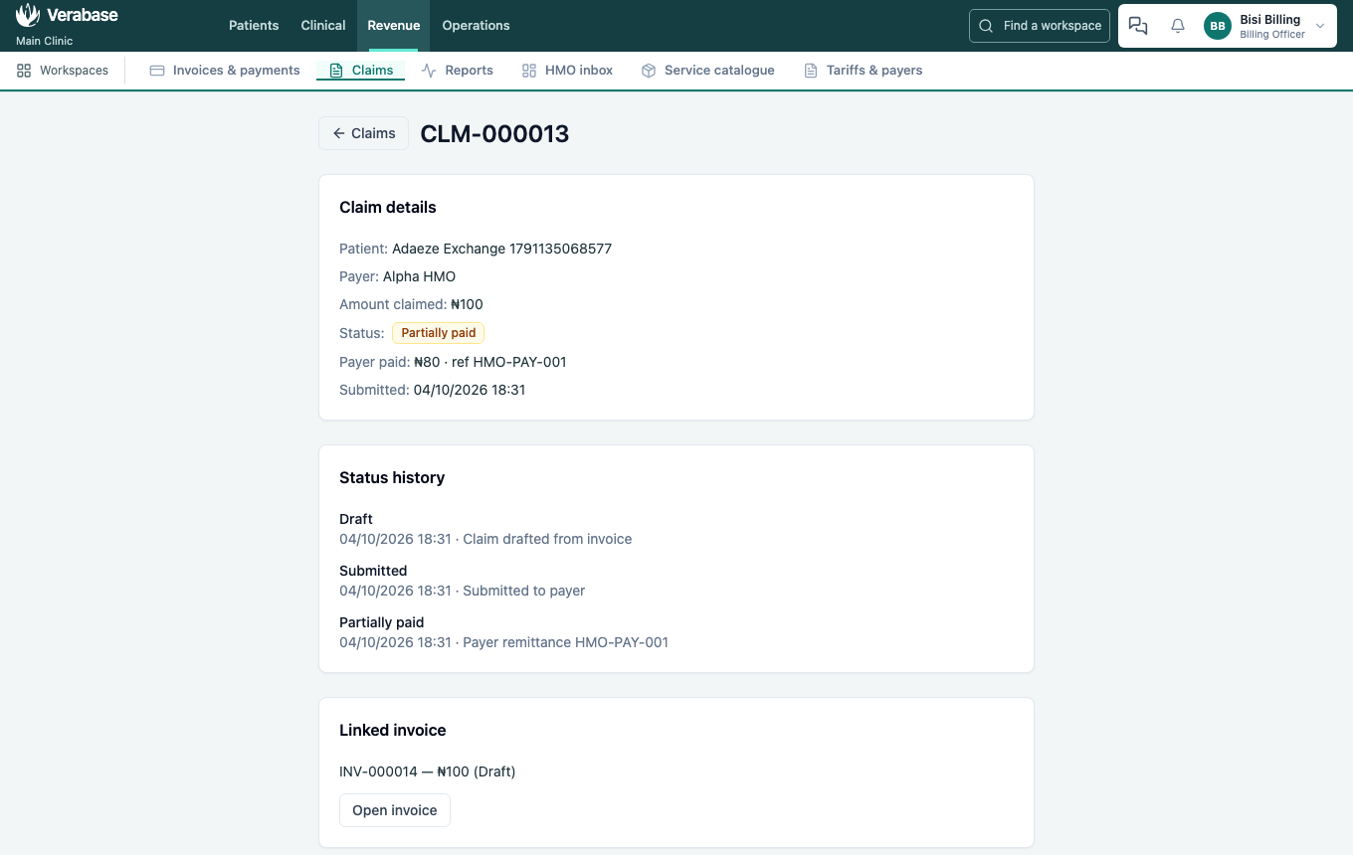Open the Operations menu
This screenshot has height=855, width=1353.
click(x=476, y=26)
